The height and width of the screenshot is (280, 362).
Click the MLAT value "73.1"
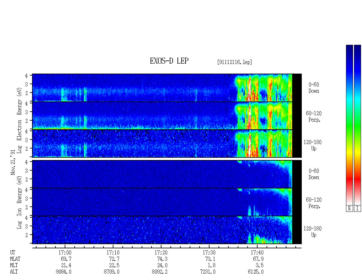[210, 259]
